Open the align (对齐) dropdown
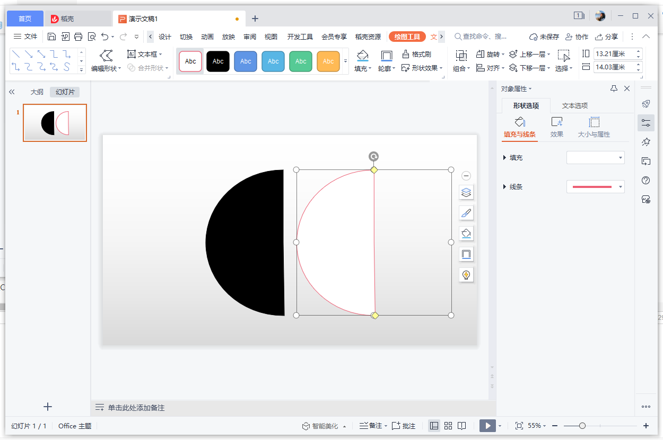The width and height of the screenshot is (663, 440). click(x=490, y=68)
